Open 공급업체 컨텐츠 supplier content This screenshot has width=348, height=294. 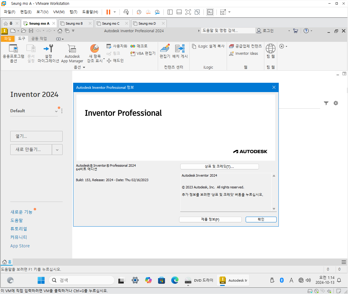245,46
